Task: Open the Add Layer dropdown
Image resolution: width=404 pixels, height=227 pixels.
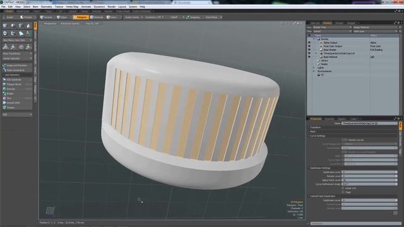Action: pyautogui.click(x=375, y=31)
